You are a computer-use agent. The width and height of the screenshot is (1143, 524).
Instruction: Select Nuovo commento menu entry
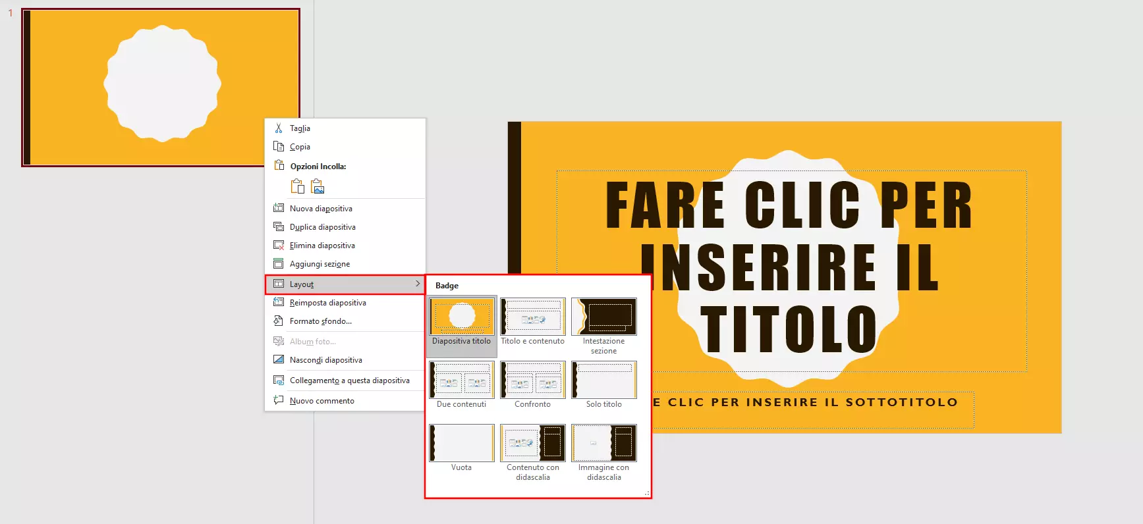pyautogui.click(x=345, y=401)
